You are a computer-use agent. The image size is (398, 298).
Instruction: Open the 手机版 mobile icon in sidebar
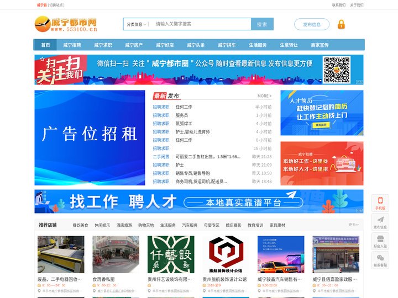(380, 204)
